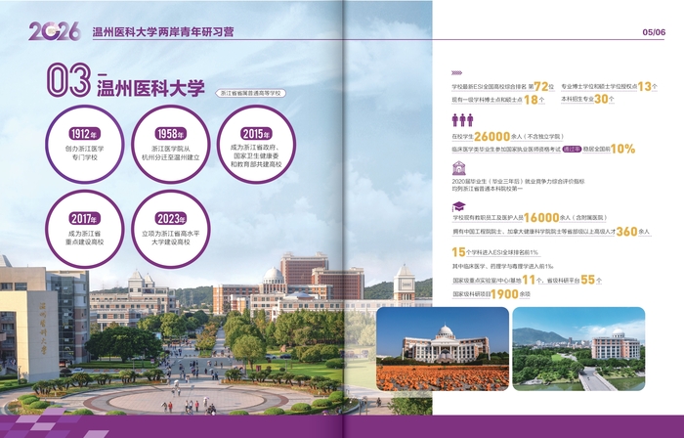Click the text 立项为浙江省高水平大学建设高校

click(171, 238)
